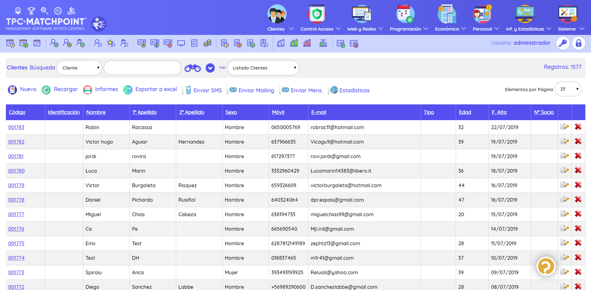Open the Económica menu
This screenshot has height=290, width=591.
447,29
